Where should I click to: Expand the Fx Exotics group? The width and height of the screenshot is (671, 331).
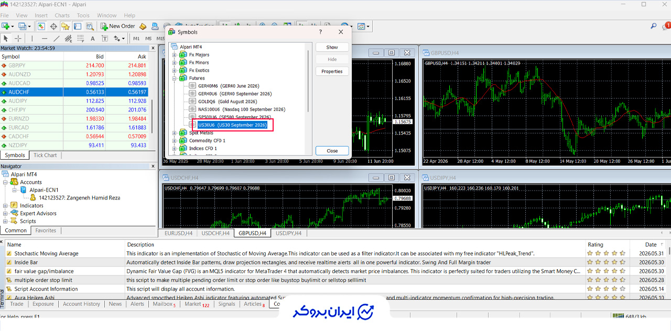click(175, 70)
